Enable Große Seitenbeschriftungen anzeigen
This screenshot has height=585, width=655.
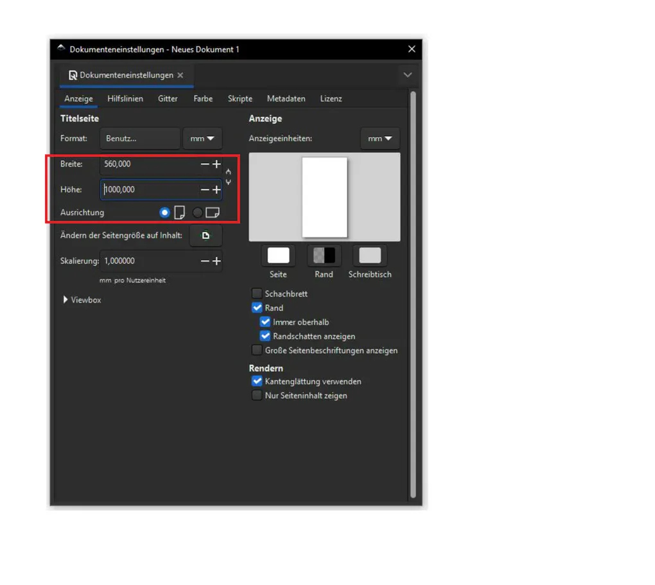[x=257, y=350]
